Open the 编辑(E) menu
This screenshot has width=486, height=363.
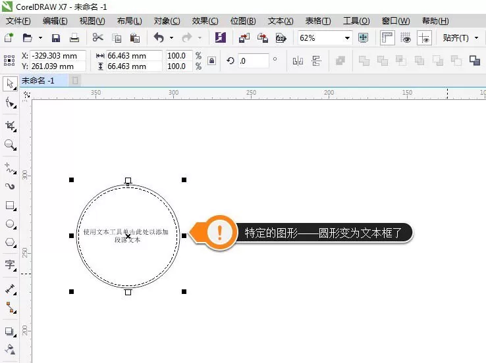coord(55,21)
